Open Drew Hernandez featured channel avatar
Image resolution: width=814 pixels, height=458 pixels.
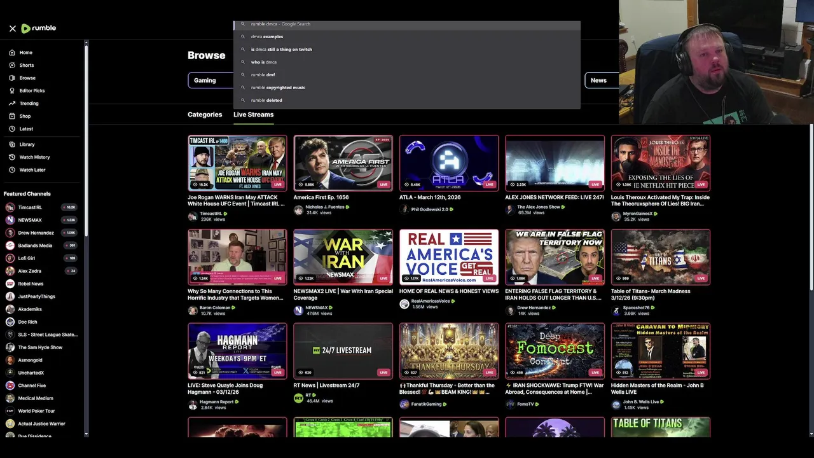(10, 233)
